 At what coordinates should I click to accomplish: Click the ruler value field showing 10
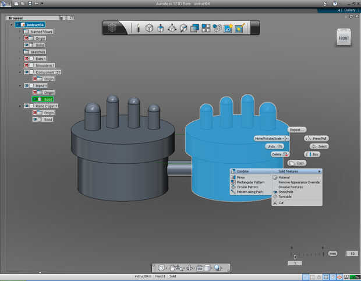[x=352, y=254]
